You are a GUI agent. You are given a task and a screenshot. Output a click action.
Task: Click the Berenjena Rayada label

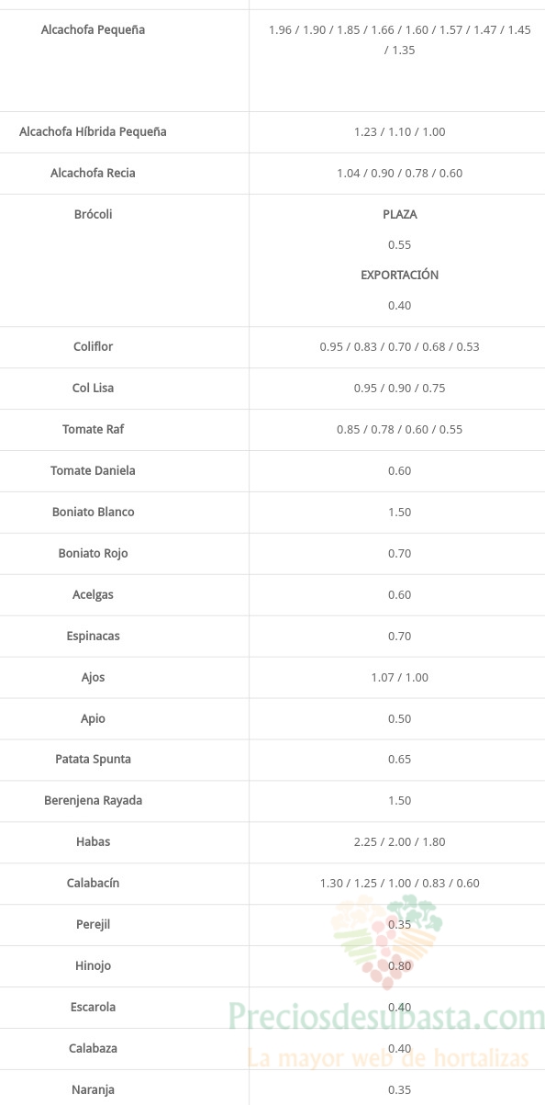[x=94, y=801]
